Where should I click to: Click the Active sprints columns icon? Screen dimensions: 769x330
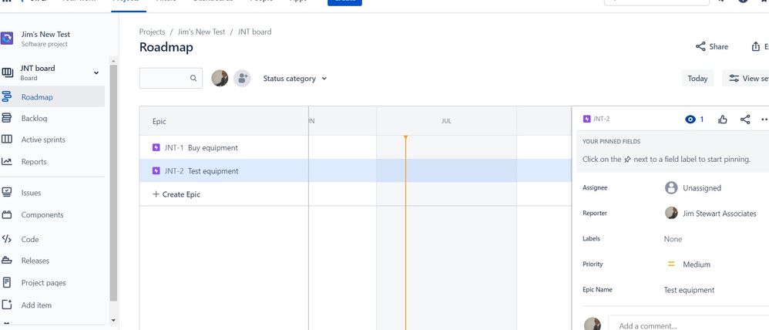[x=7, y=140]
